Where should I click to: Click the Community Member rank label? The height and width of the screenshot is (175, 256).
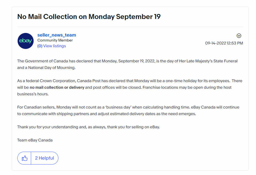tap(55, 40)
